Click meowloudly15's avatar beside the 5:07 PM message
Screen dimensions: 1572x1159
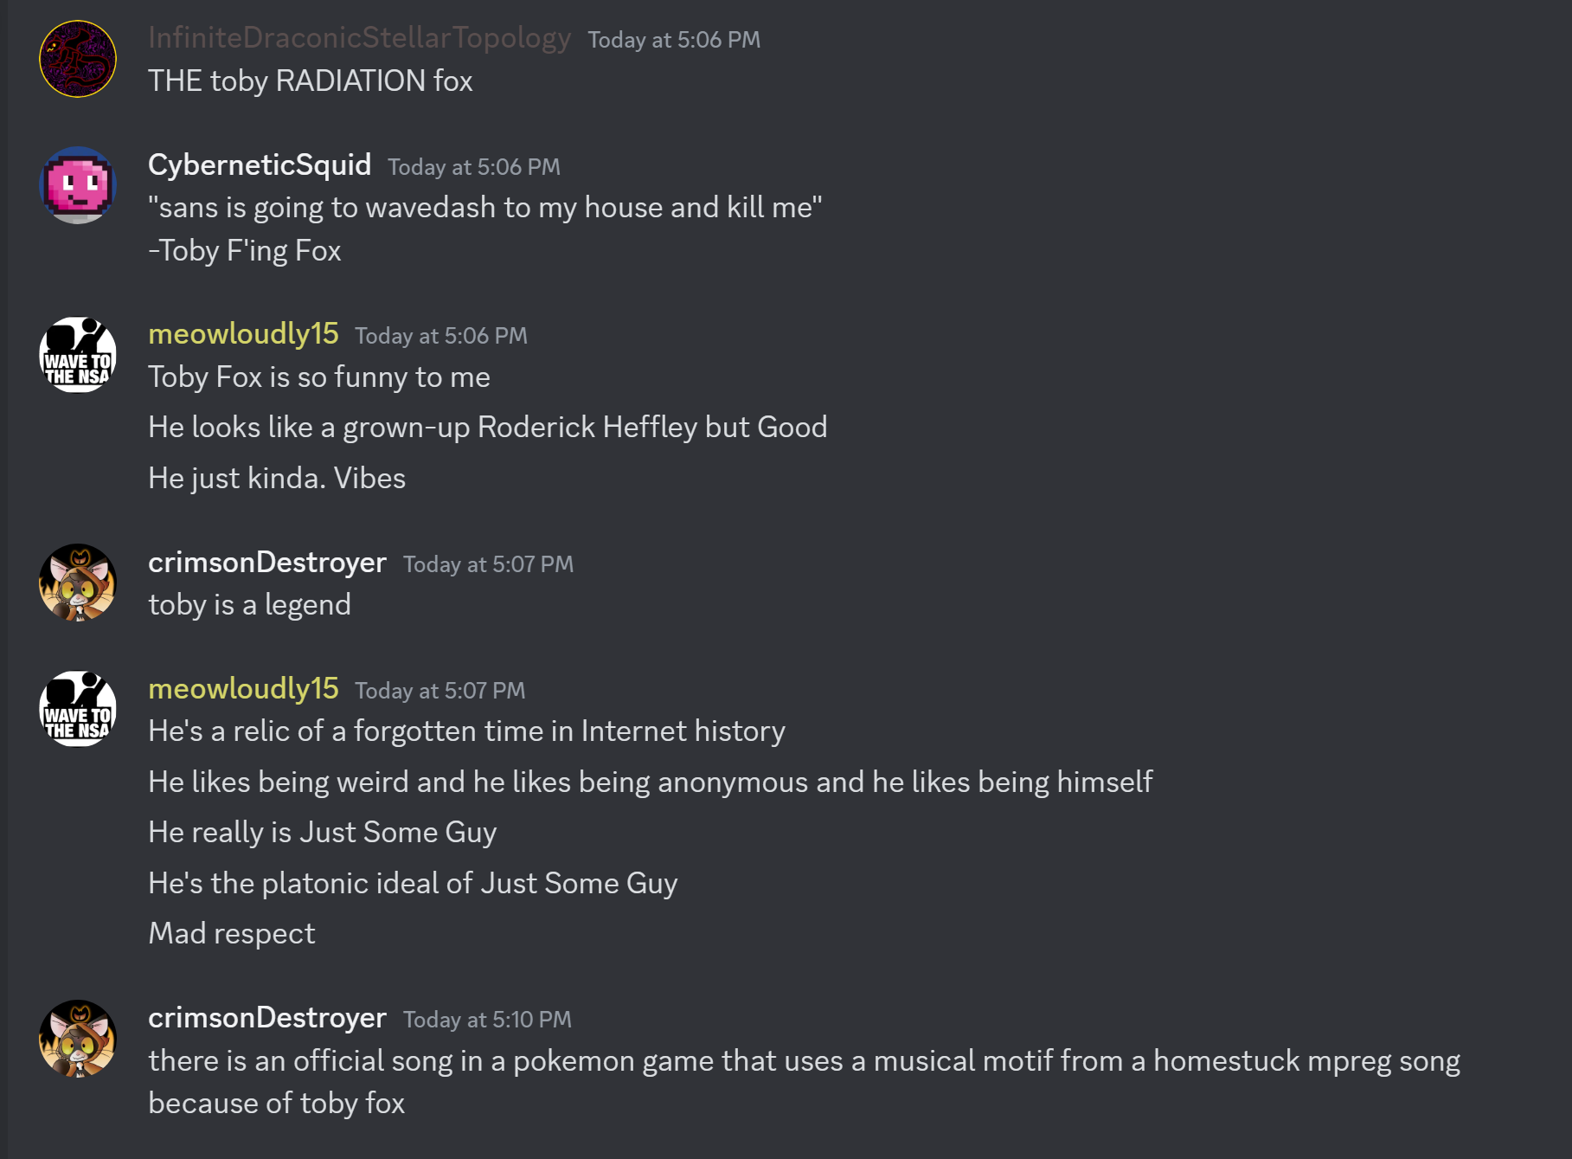[x=78, y=709]
